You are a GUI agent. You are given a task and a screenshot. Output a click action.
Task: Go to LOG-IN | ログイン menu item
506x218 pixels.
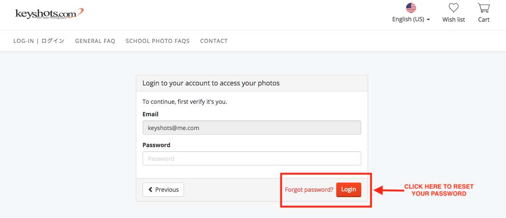(39, 41)
